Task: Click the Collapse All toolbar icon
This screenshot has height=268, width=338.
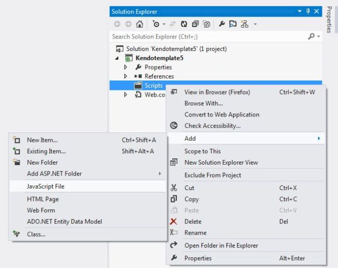Action: [x=196, y=24]
